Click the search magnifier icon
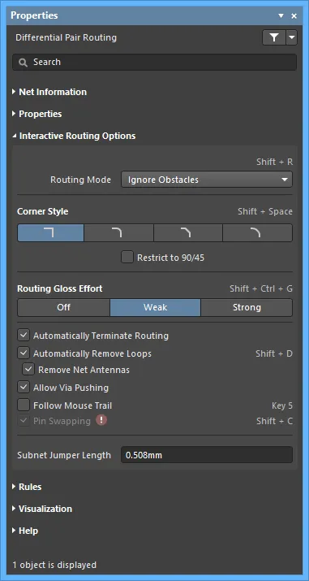The width and height of the screenshot is (309, 581). [23, 63]
